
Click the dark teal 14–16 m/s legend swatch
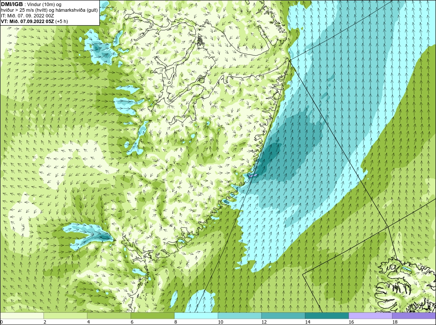click(327, 316)
